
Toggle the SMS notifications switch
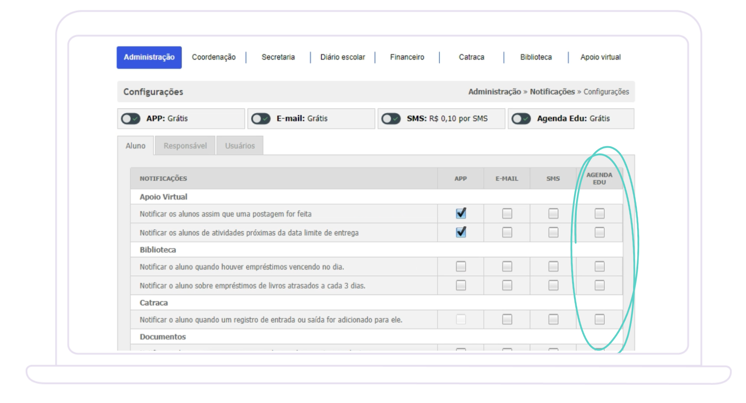coord(391,119)
